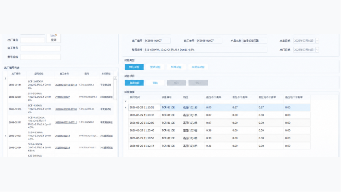Click the filter icon in 出厂编号列表 grid

pos(6,78)
